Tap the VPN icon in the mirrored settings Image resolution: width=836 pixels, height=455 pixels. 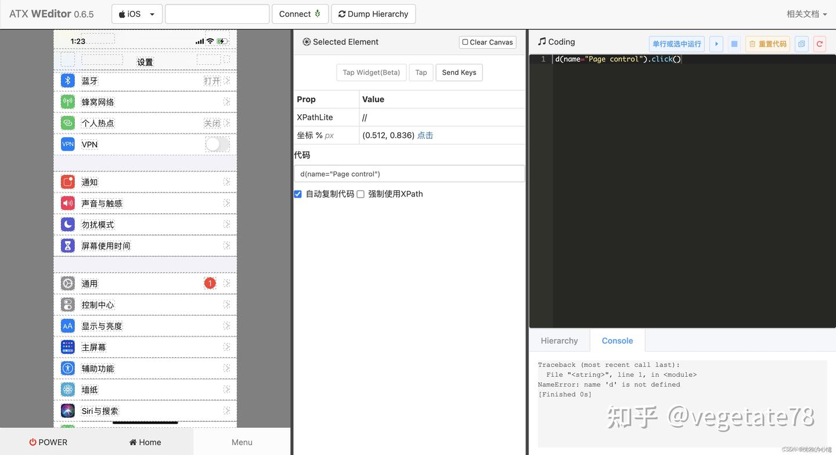67,144
